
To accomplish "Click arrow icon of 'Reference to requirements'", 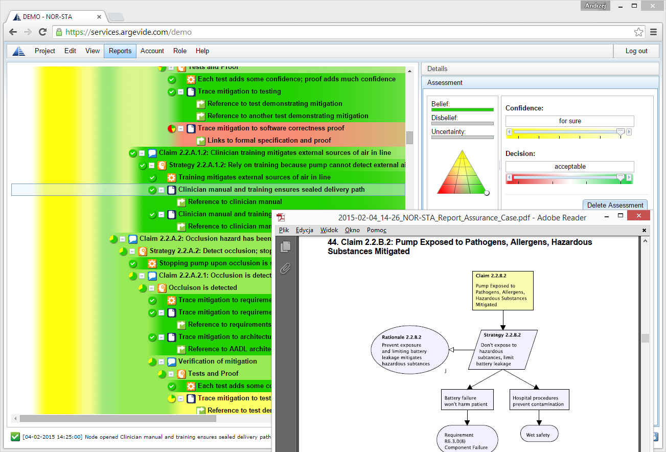I will [x=181, y=325].
